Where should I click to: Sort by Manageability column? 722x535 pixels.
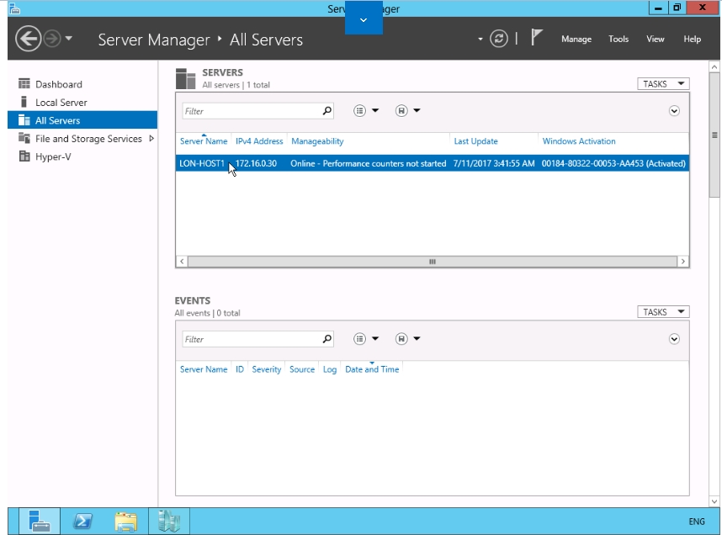(x=317, y=141)
